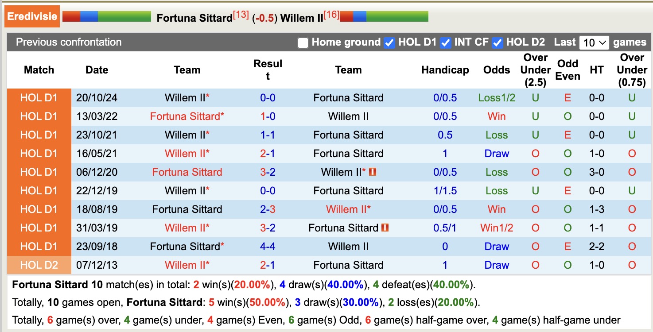Enable the Home ground filter checkbox
This screenshot has height=332, width=653.
[x=303, y=42]
